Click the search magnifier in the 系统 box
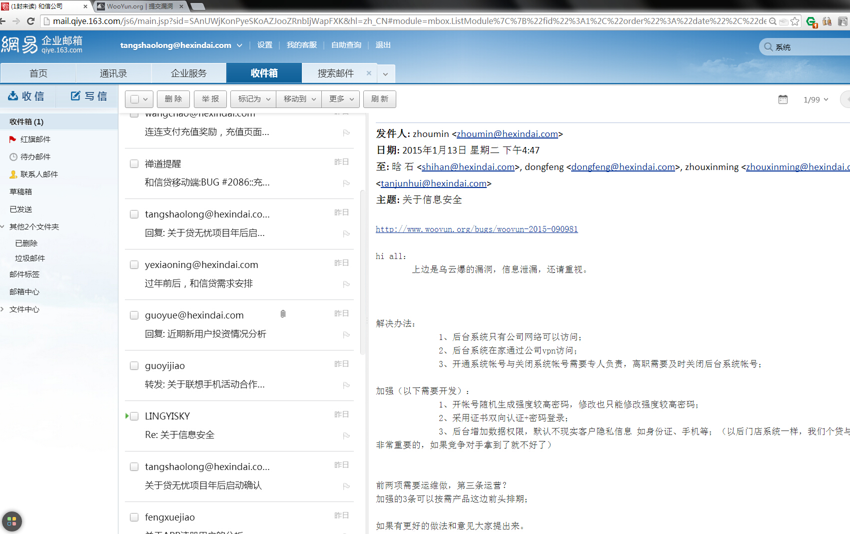 pyautogui.click(x=768, y=47)
